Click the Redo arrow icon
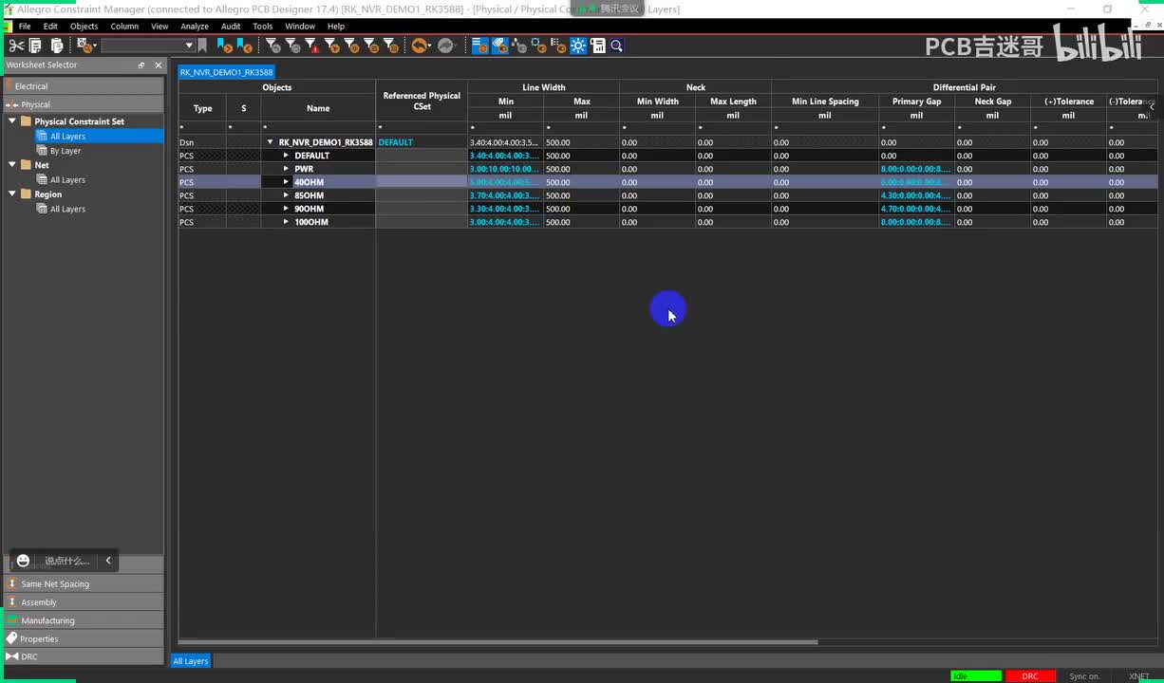 pyautogui.click(x=445, y=46)
